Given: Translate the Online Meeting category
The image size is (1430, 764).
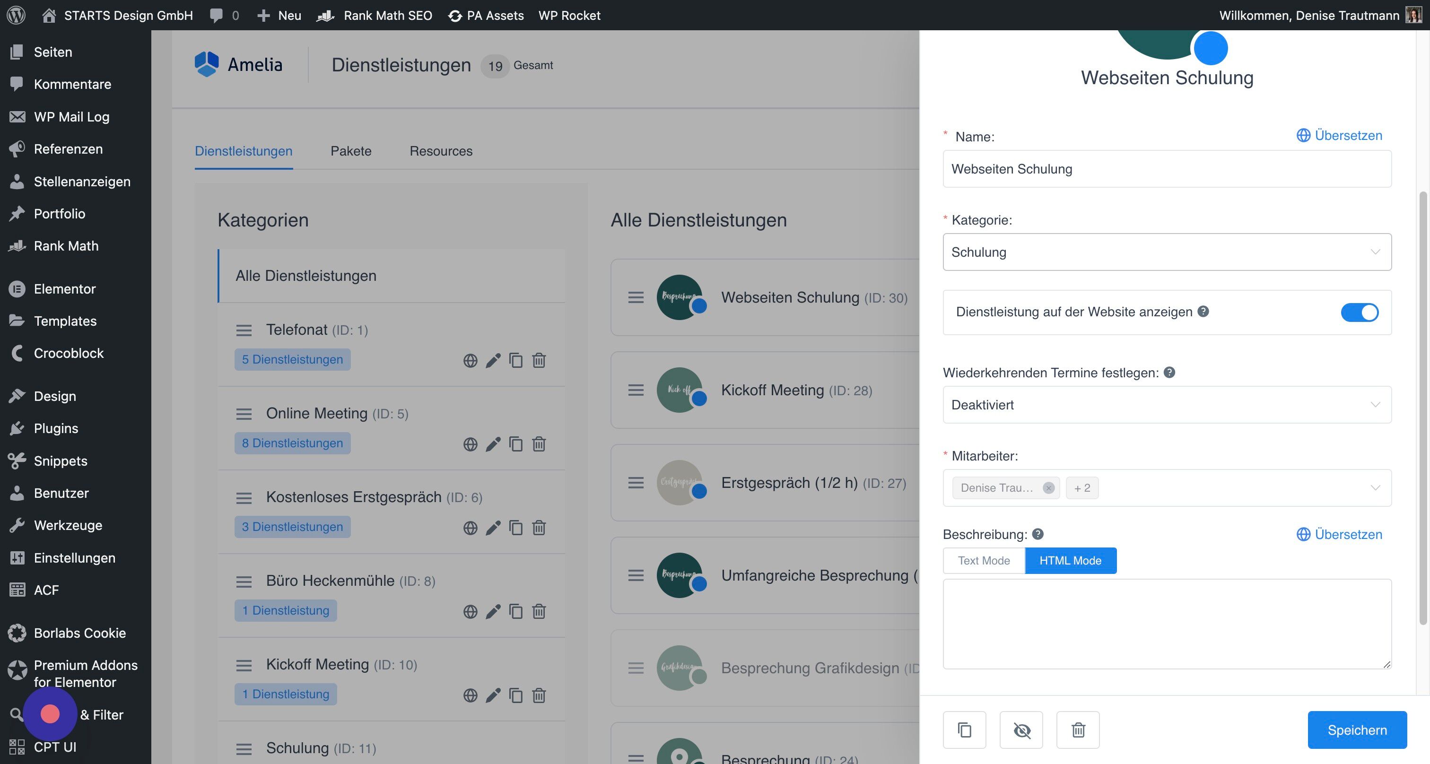Looking at the screenshot, I should tap(470, 444).
